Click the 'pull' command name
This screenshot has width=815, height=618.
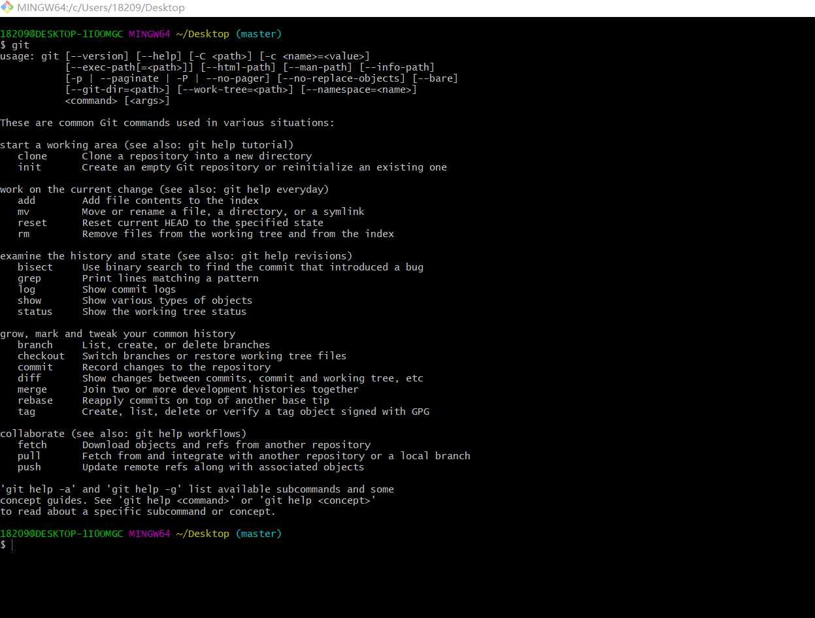29,456
